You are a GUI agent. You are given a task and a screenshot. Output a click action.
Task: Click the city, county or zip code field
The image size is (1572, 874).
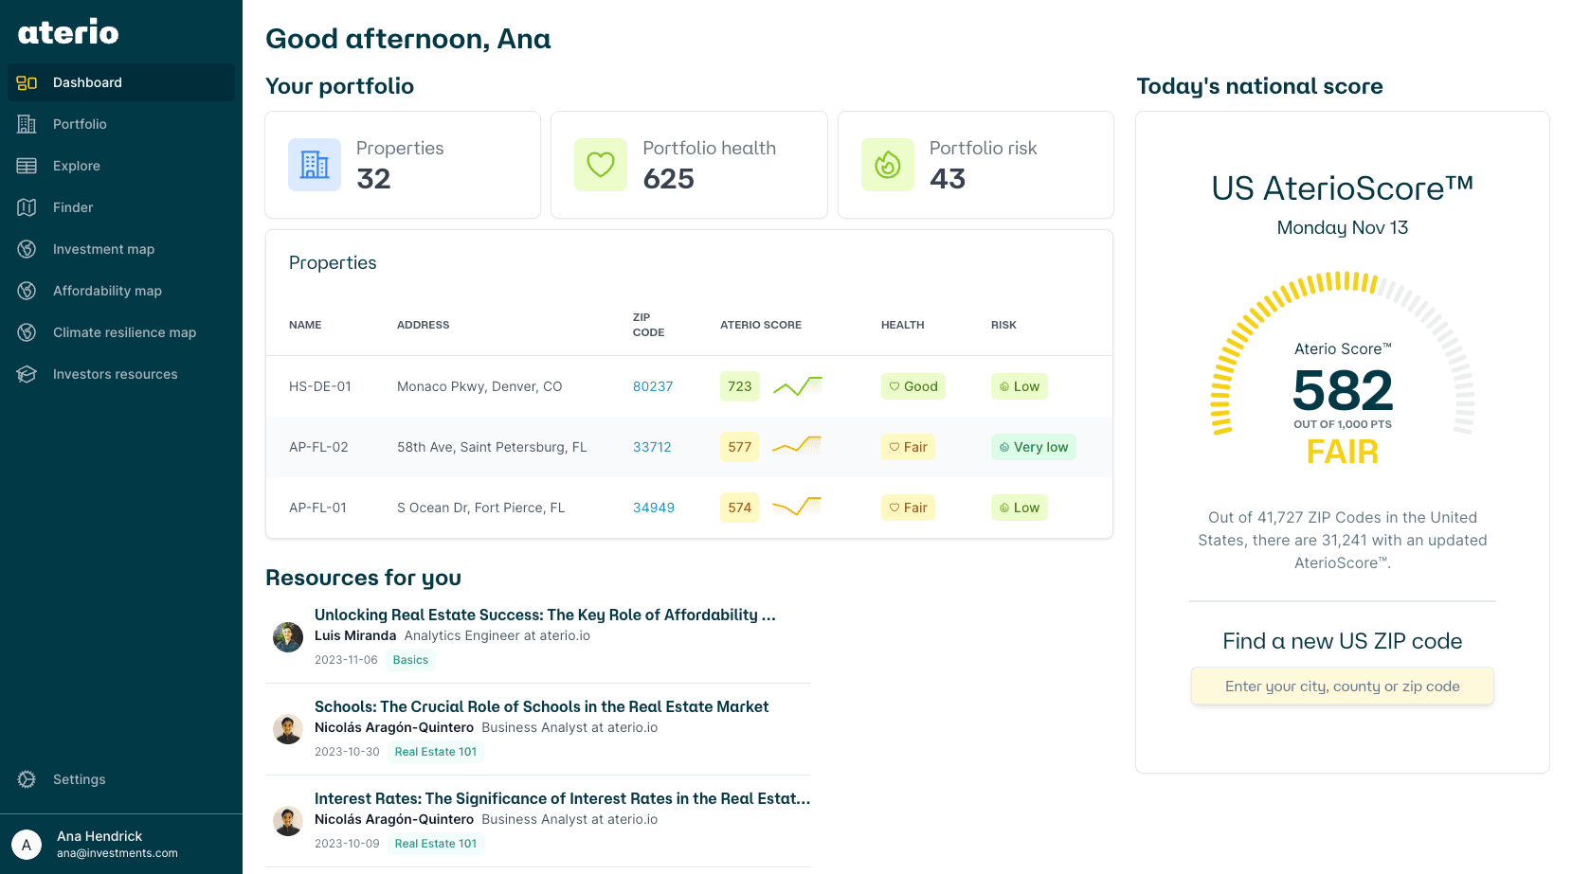coord(1342,687)
